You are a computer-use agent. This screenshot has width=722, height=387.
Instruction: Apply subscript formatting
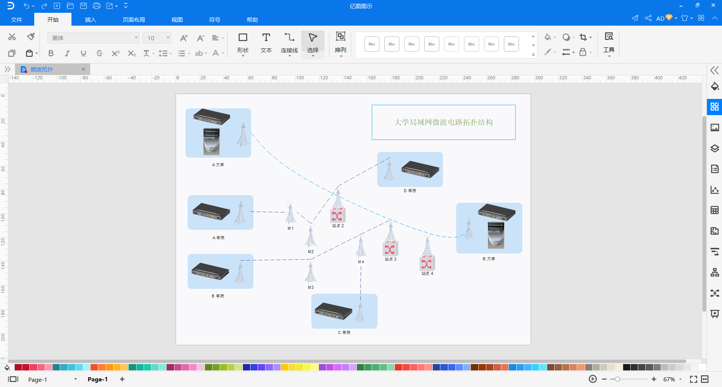click(132, 53)
